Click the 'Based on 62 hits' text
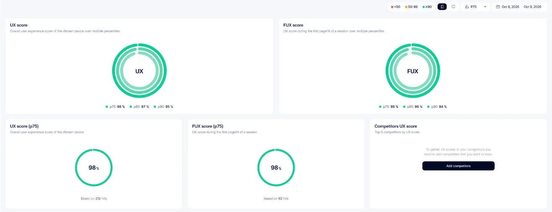552x212 pixels. (x=276, y=198)
